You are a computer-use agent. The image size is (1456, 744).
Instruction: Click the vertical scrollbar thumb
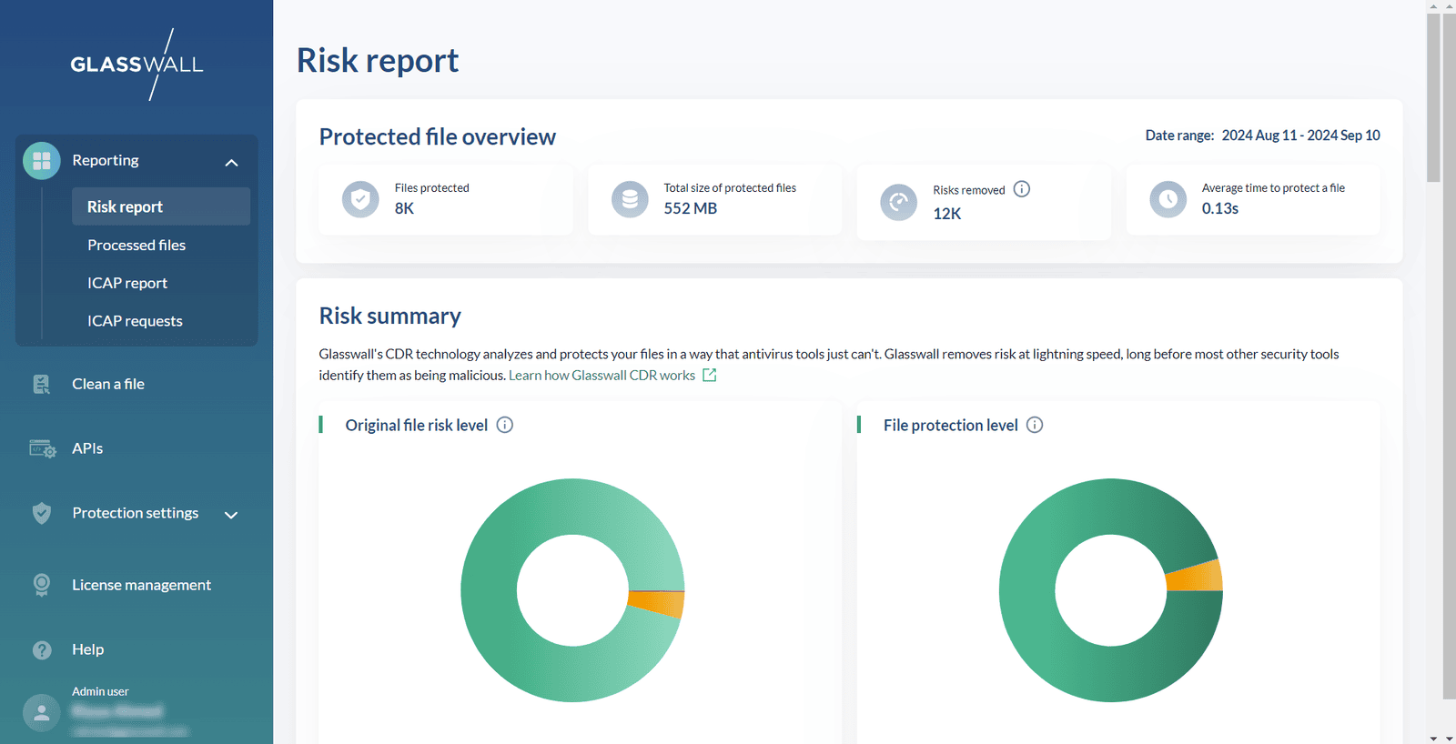coord(1434,97)
